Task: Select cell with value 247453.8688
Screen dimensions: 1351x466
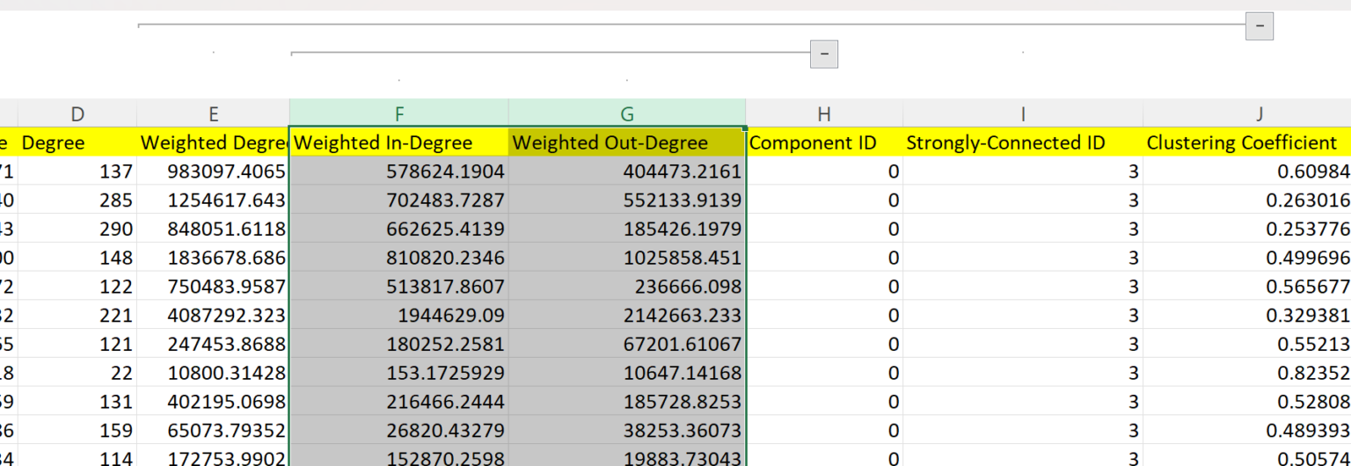Action: click(x=213, y=344)
